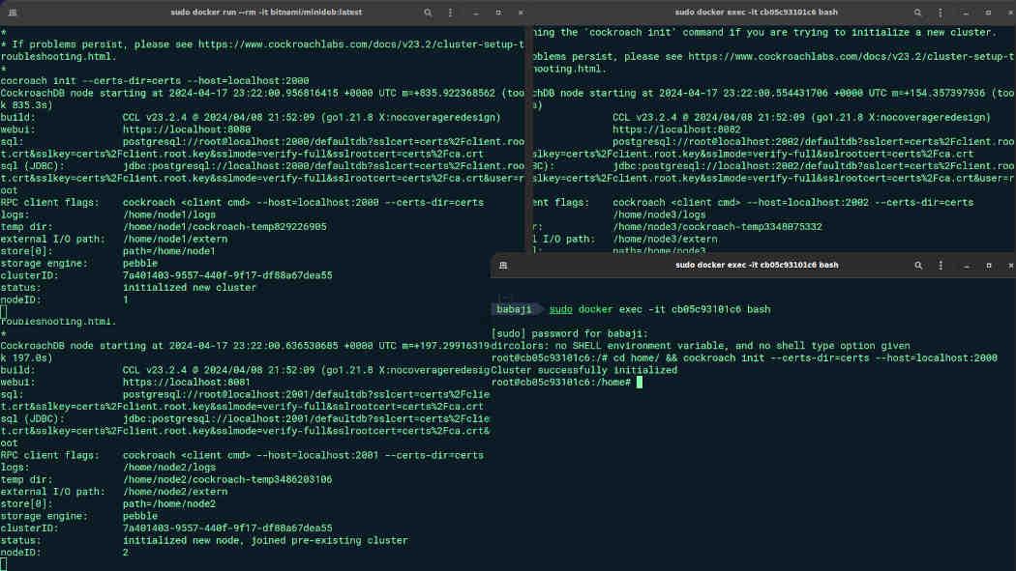This screenshot has width=1016, height=571.
Task: Click the '[sudo] password for babaji:' line
Action: click(x=570, y=333)
